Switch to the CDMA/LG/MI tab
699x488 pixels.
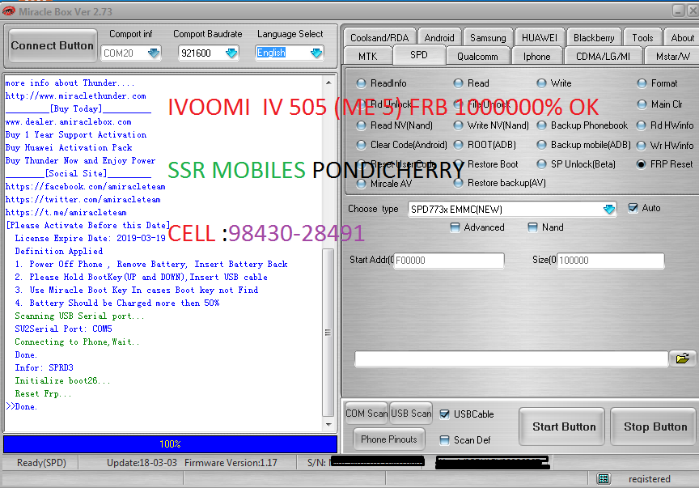click(603, 56)
